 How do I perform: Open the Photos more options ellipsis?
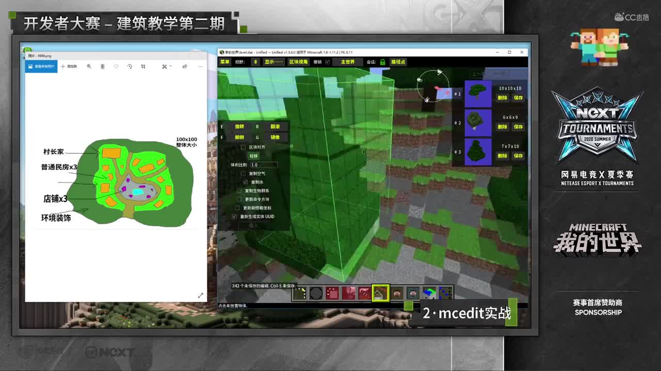pyautogui.click(x=200, y=66)
